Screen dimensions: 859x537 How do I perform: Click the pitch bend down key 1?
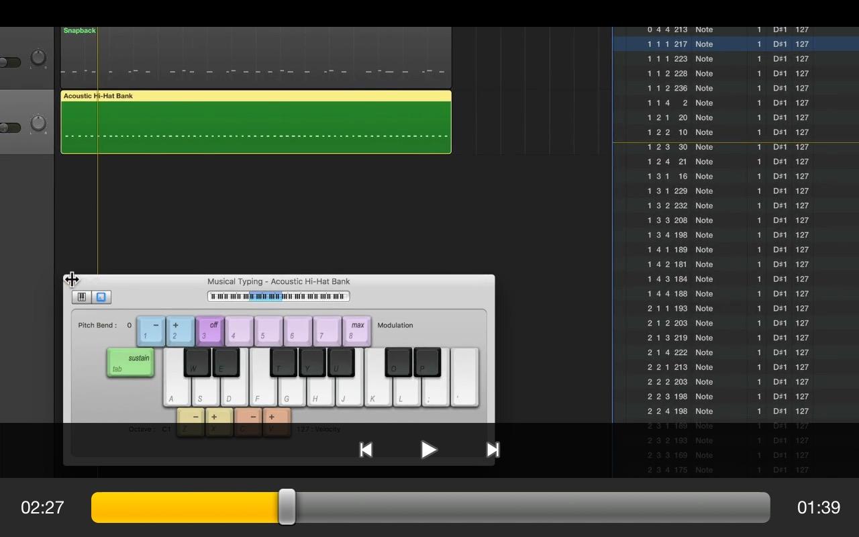point(151,331)
